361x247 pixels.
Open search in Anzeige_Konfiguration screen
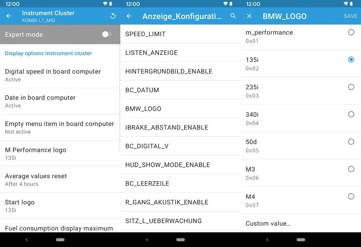tap(233, 16)
